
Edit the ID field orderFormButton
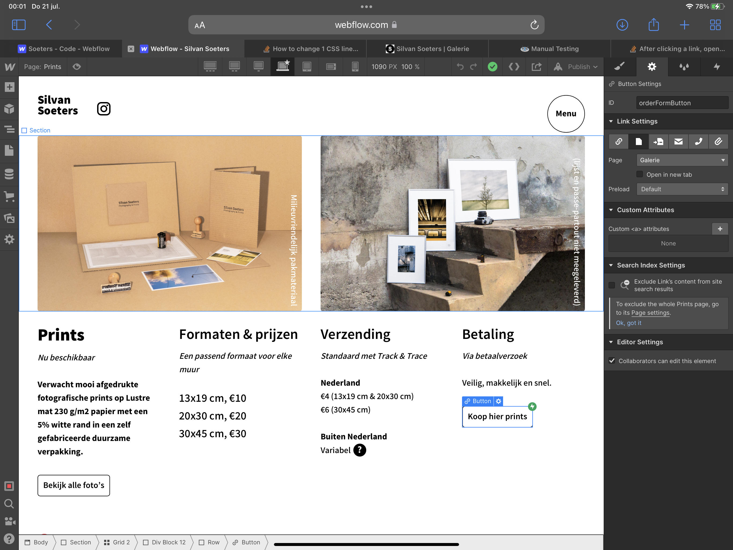(682, 103)
